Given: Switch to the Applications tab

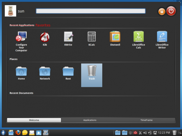Looking at the screenshot, I should (x=90, y=120).
